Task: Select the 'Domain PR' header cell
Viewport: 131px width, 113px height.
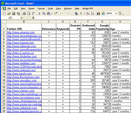Action: (75, 27)
